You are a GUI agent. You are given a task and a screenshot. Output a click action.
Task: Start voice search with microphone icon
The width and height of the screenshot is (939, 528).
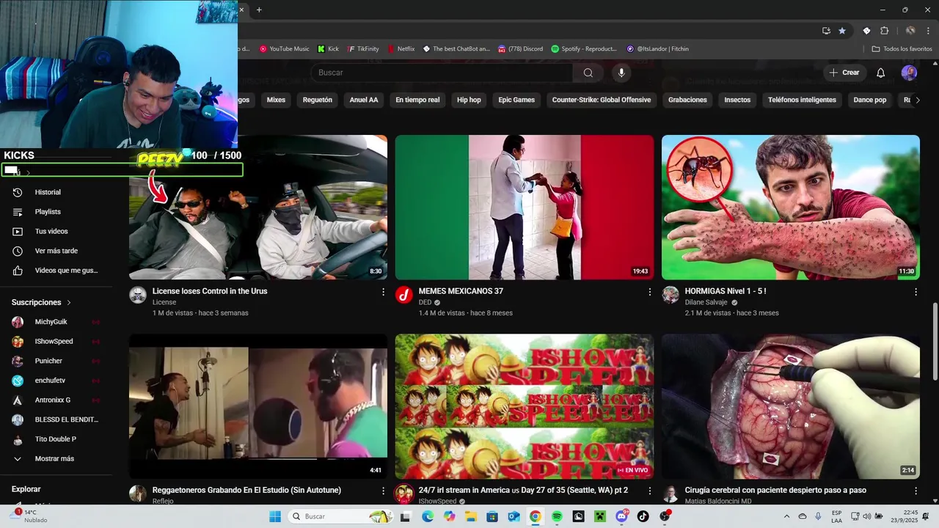point(621,73)
